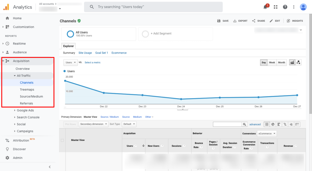Switch to the Goal Set 1 tab
The image size is (312, 171).
[x=101, y=53]
